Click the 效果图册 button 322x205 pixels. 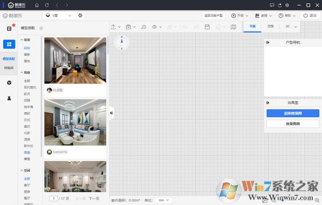click(293, 124)
